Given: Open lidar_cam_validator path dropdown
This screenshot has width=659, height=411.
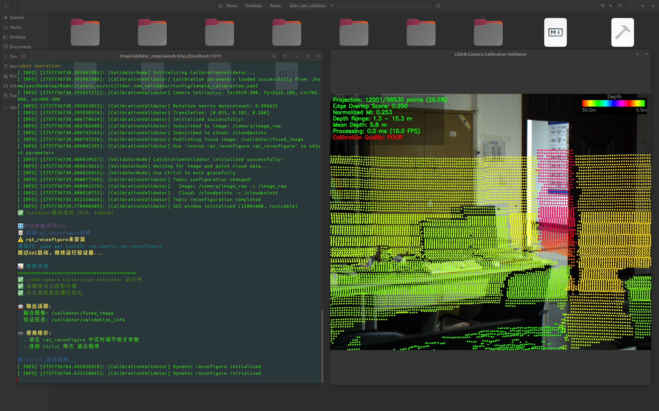Looking at the screenshot, I should point(332,6).
